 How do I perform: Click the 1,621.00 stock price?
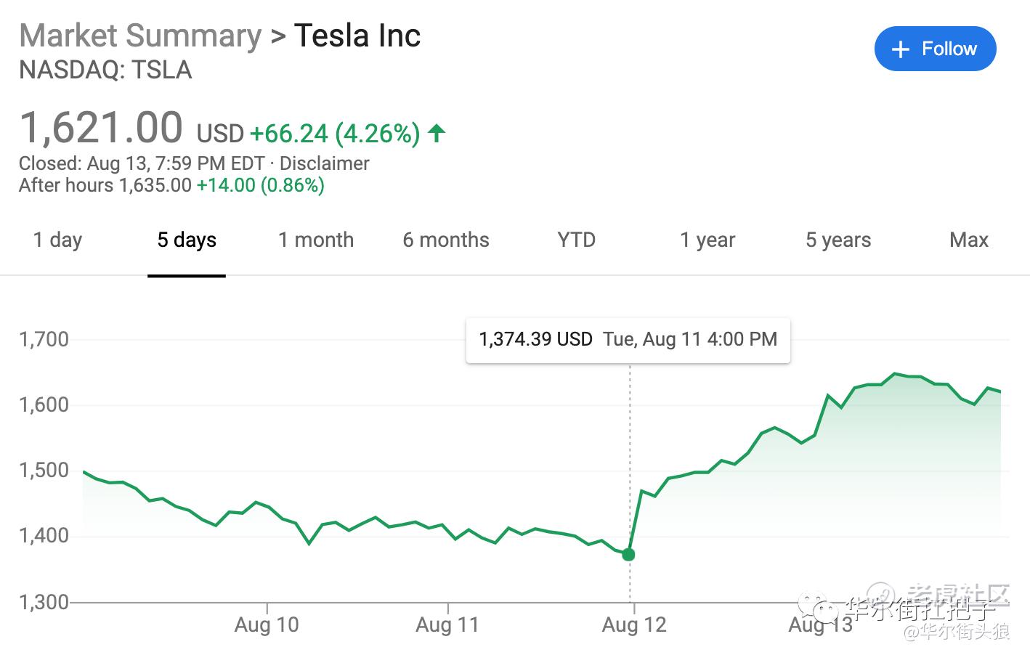[x=101, y=129]
